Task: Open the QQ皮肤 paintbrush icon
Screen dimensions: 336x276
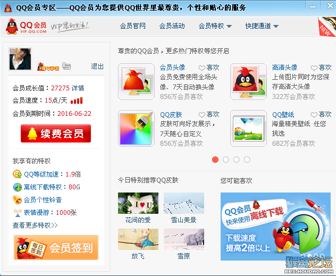Action: [x=136, y=129]
